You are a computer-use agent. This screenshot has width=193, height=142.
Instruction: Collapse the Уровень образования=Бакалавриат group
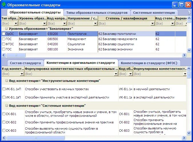(x=6, y=29)
